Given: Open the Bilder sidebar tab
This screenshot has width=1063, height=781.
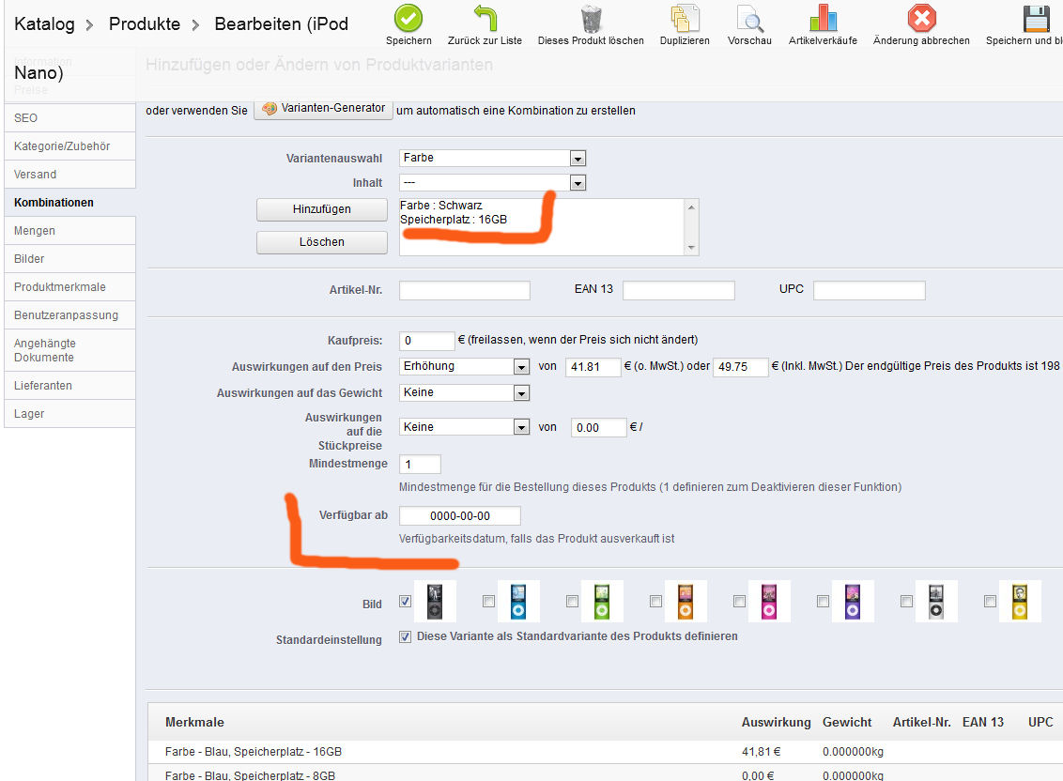Looking at the screenshot, I should pyautogui.click(x=69, y=259).
